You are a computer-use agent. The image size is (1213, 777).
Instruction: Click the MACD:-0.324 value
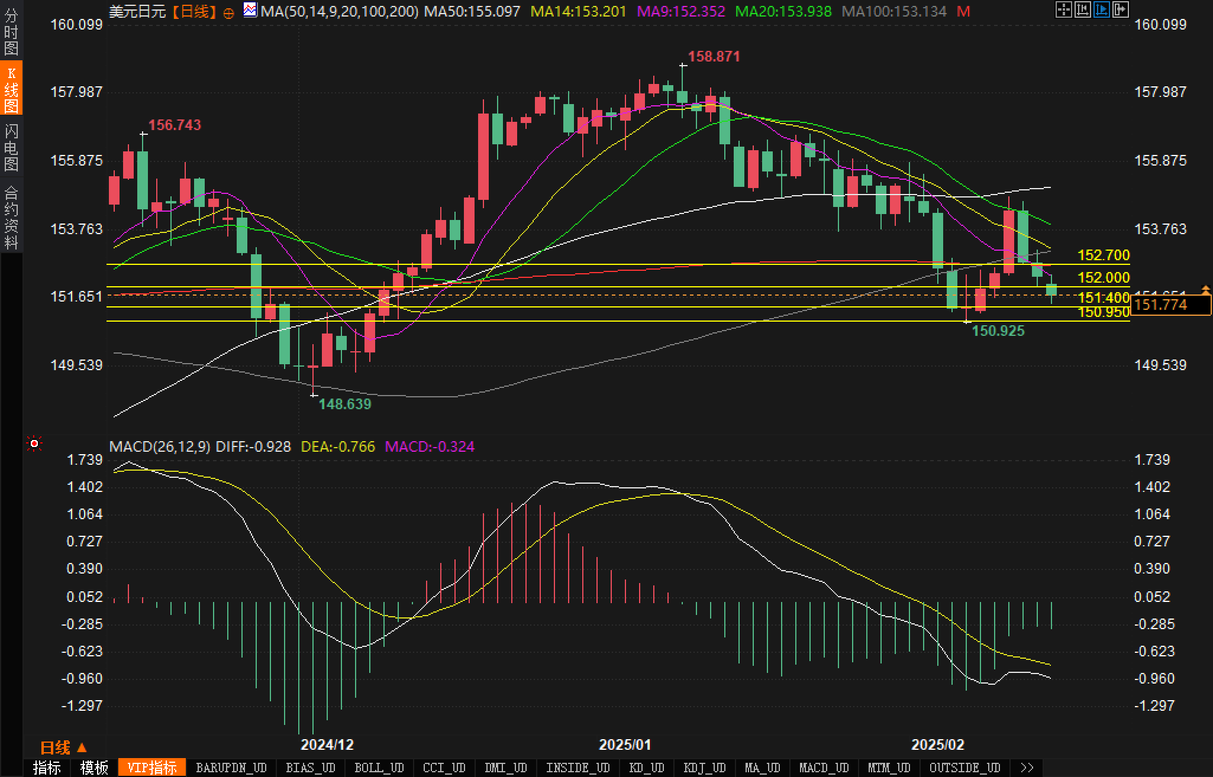pyautogui.click(x=430, y=446)
